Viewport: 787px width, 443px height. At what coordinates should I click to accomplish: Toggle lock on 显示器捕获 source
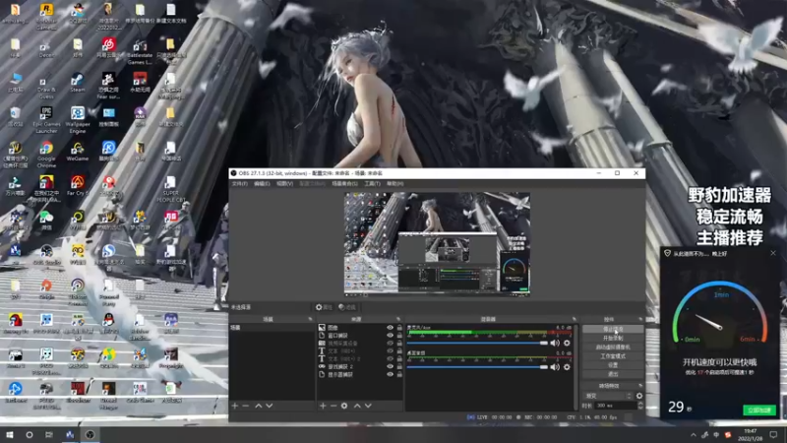tap(399, 375)
